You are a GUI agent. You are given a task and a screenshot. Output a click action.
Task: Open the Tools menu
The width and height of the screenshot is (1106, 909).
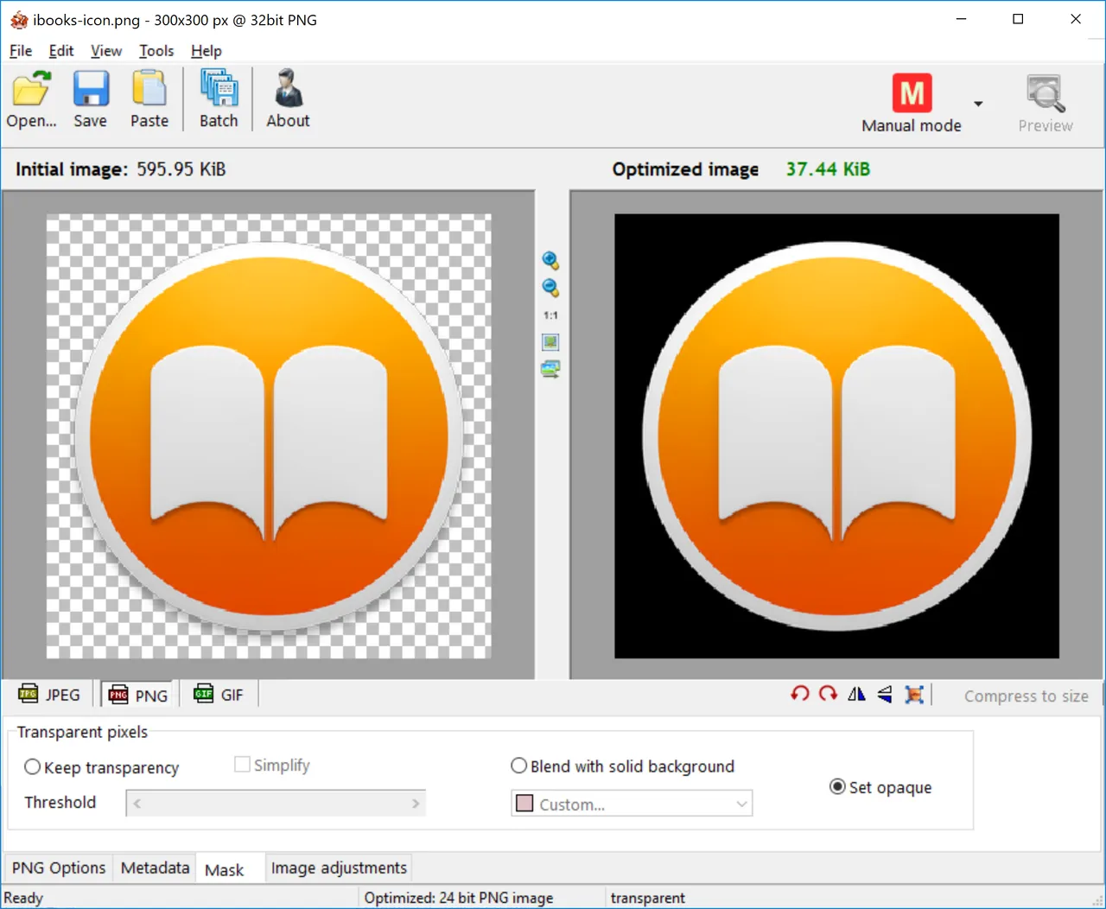coord(156,51)
